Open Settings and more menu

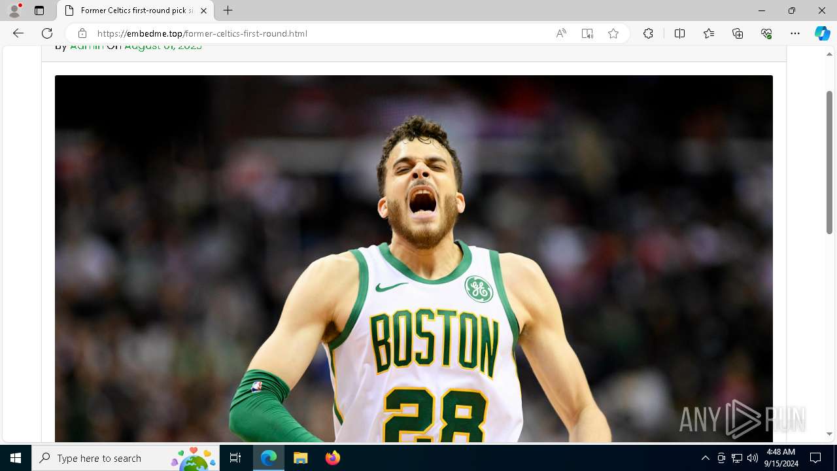[x=795, y=33]
